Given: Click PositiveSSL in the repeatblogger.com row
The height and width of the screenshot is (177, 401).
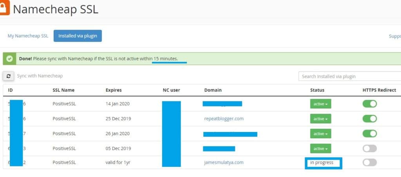Looking at the screenshot, I should pos(64,119).
